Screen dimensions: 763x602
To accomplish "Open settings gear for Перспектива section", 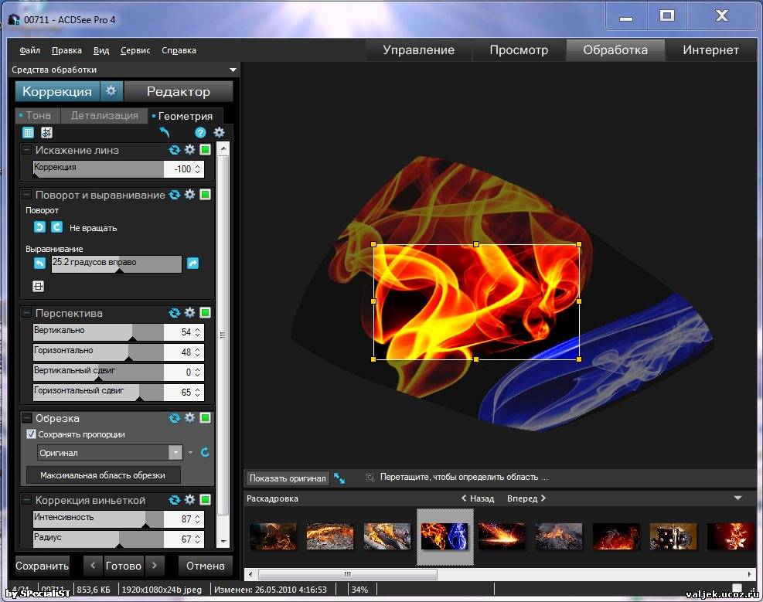I will (190, 313).
